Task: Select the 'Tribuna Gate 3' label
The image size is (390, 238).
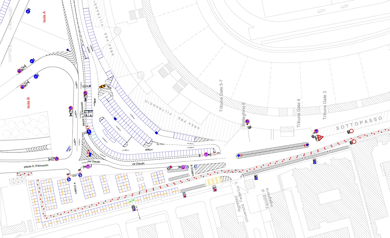Action: click(325, 105)
